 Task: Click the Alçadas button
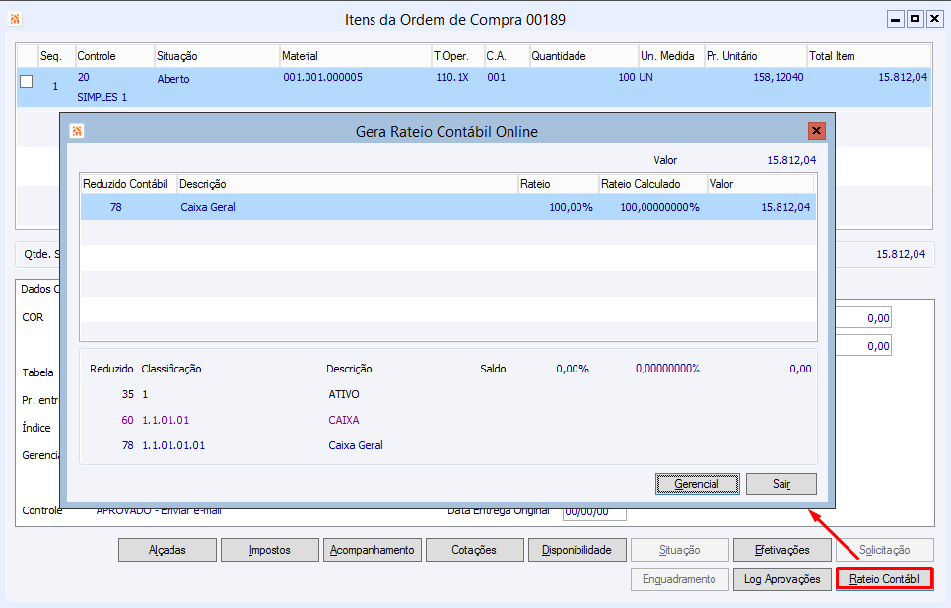point(167,550)
